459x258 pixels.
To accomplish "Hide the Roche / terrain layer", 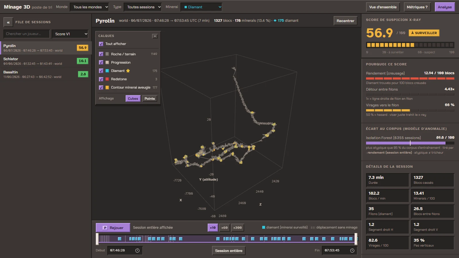I will click(101, 54).
